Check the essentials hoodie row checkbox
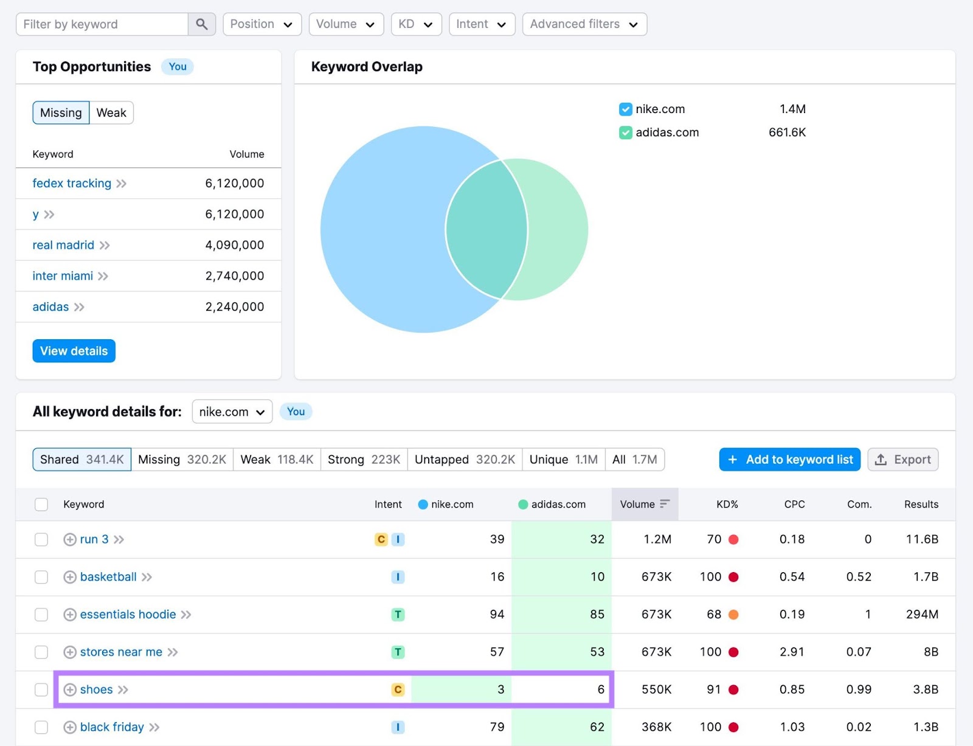This screenshot has width=973, height=746. 41,615
